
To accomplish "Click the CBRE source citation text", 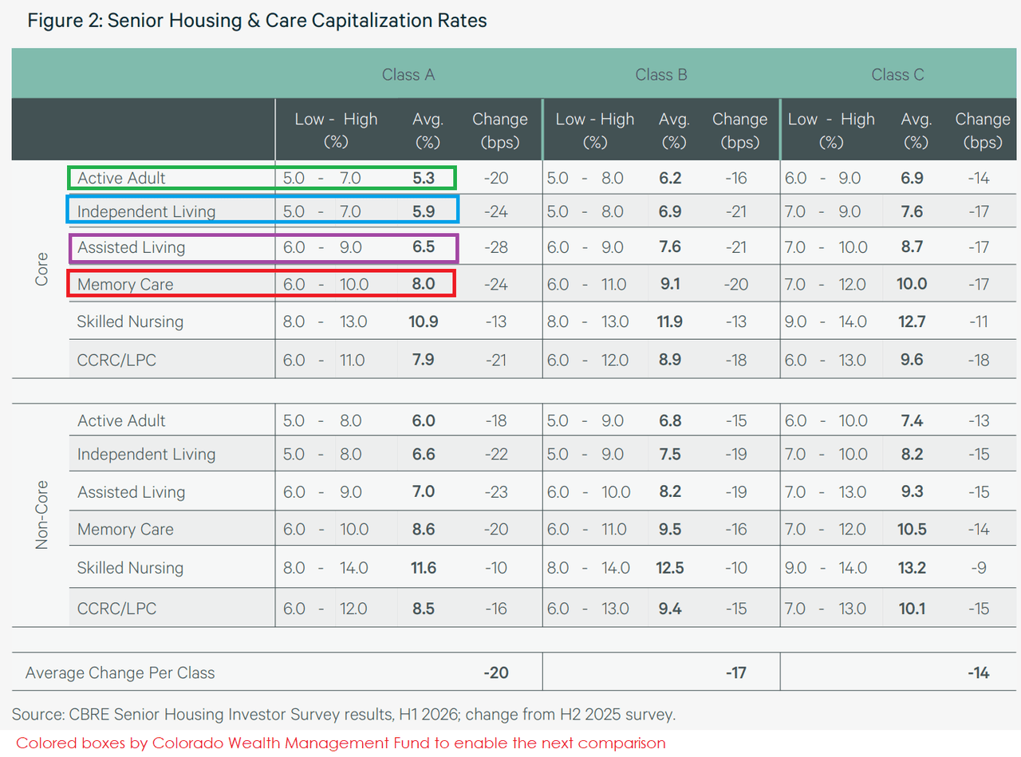I will pyautogui.click(x=344, y=714).
